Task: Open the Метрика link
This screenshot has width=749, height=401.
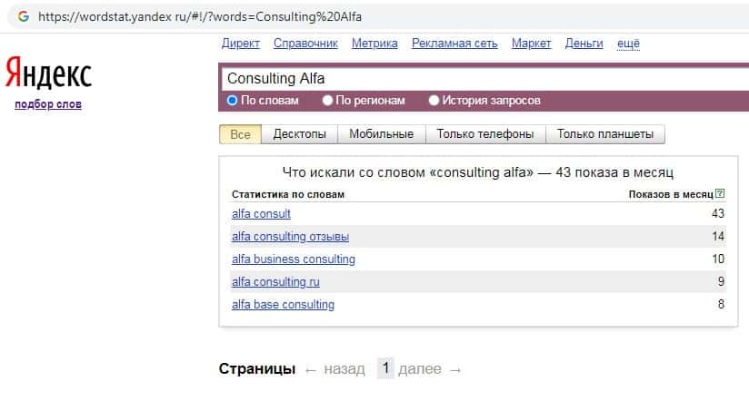Action: pyautogui.click(x=374, y=44)
